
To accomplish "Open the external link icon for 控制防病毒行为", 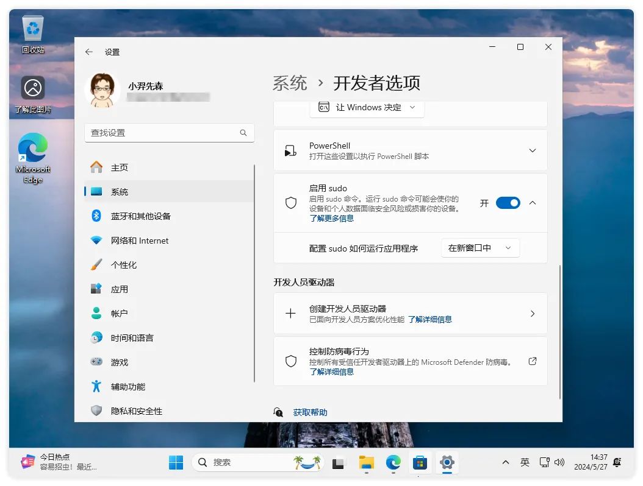I will 532,361.
